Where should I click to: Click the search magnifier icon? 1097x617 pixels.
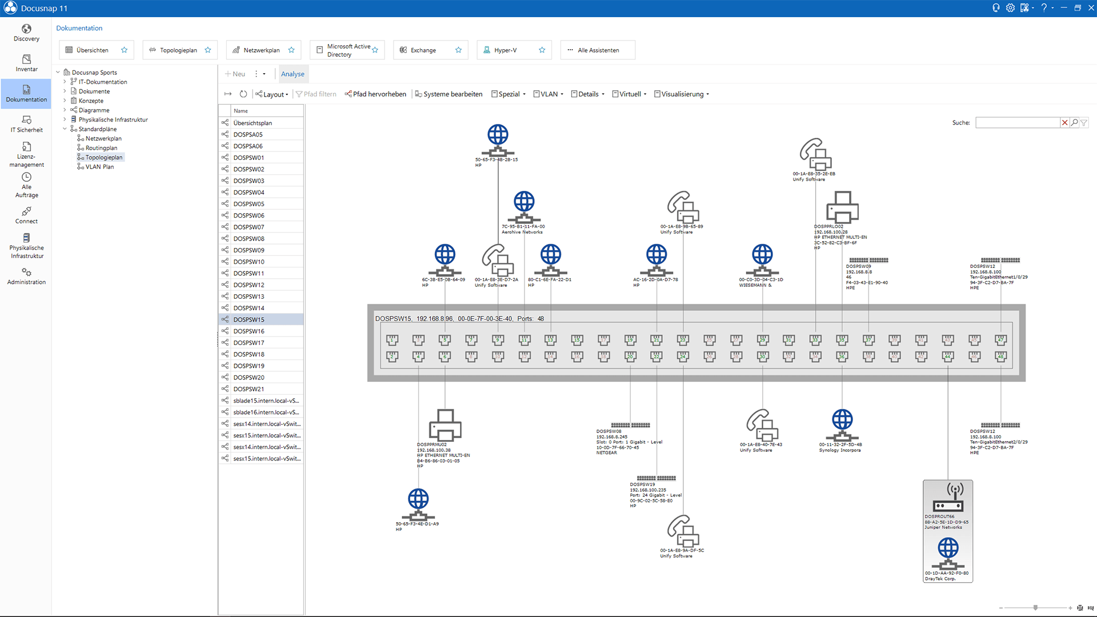click(1074, 122)
